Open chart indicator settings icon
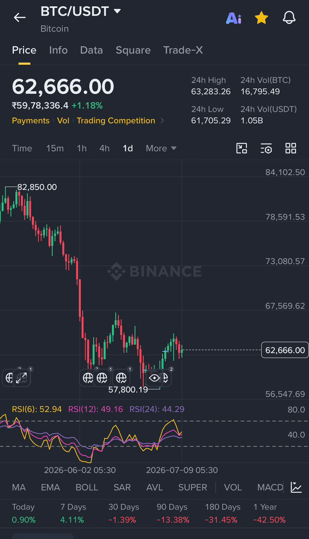 [x=266, y=148]
